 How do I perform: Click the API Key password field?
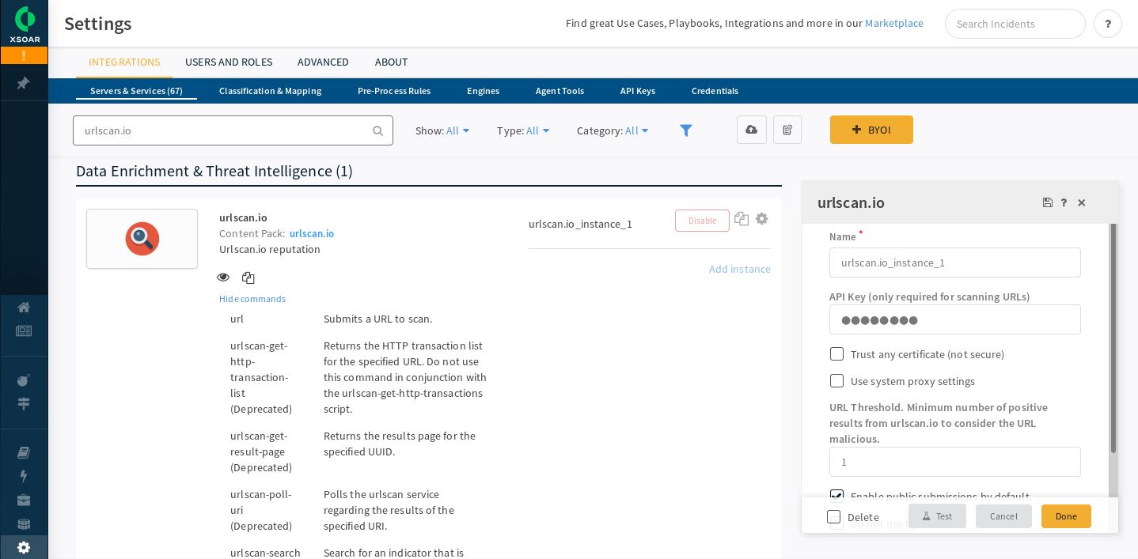click(955, 319)
